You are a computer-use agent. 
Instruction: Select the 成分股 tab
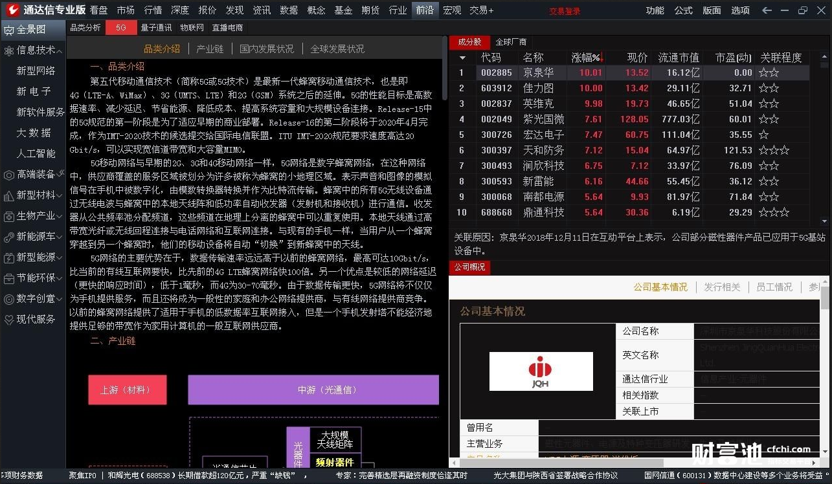point(469,42)
